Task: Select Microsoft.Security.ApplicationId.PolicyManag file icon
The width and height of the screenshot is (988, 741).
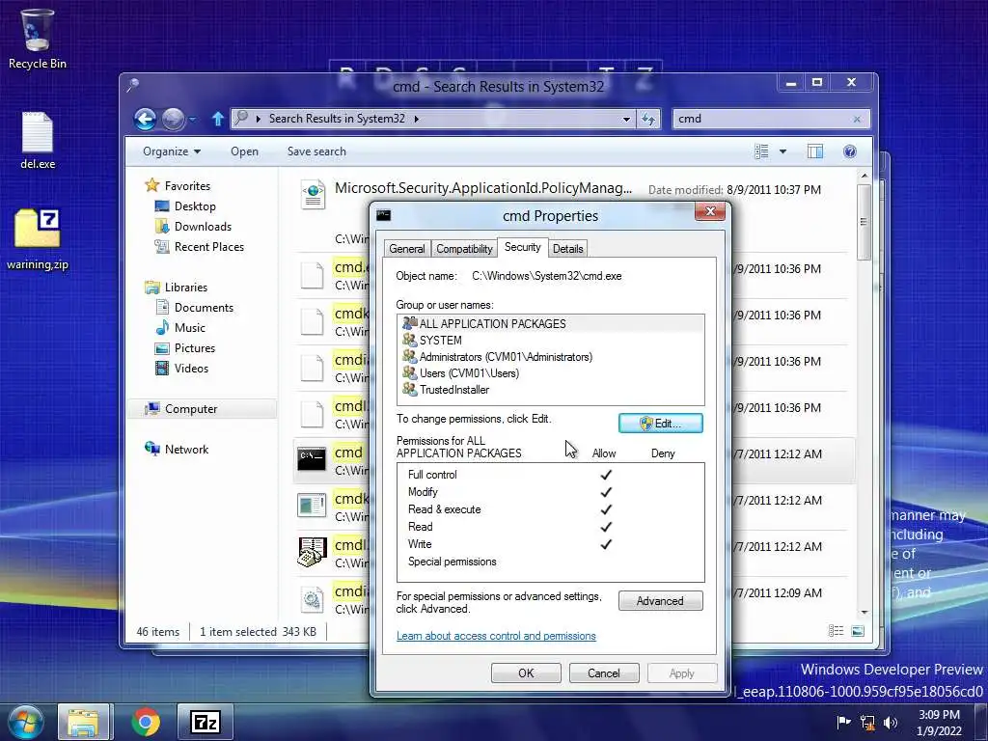Action: coord(314,194)
